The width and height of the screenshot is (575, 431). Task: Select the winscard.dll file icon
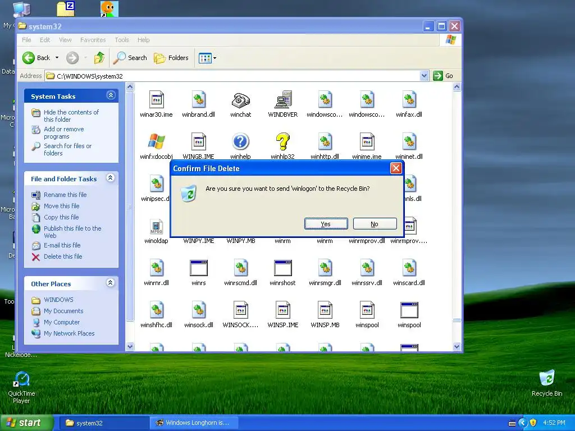coord(409,268)
